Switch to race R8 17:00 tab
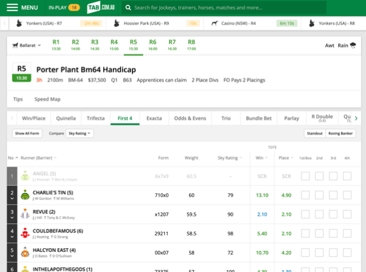This screenshot has width=366, height=272. click(192, 45)
